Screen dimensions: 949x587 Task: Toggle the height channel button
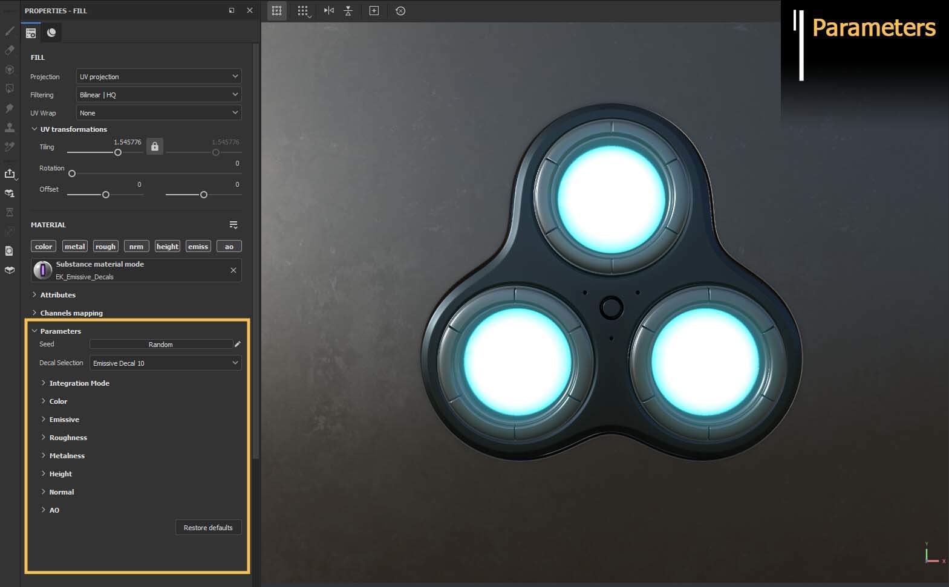[x=168, y=246]
